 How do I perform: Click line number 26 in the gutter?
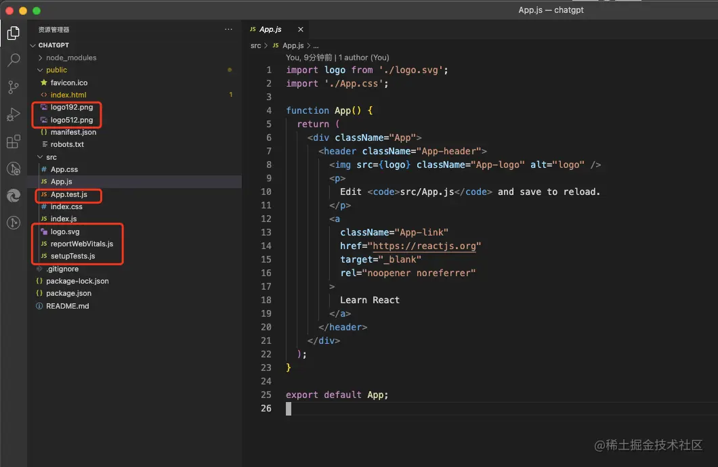coord(266,408)
